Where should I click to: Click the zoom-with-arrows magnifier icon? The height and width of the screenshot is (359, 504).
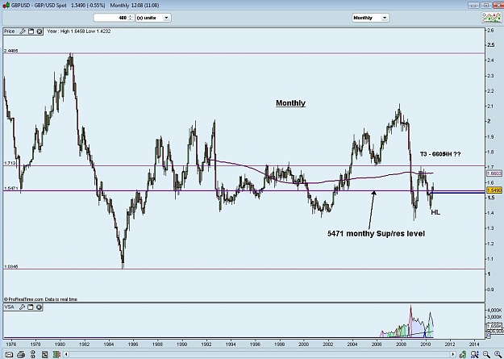point(475,354)
